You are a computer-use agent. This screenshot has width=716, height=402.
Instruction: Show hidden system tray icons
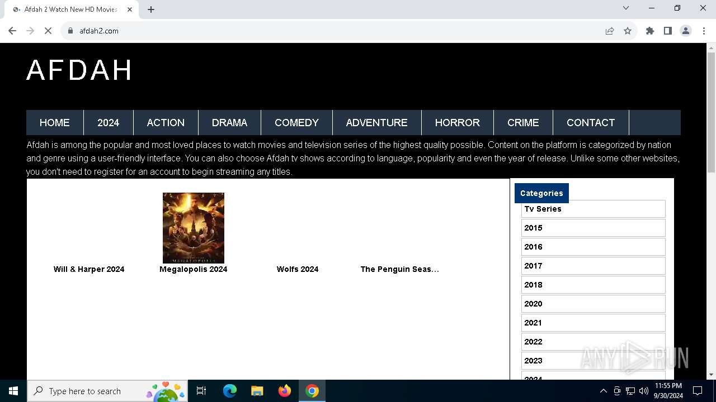603,391
